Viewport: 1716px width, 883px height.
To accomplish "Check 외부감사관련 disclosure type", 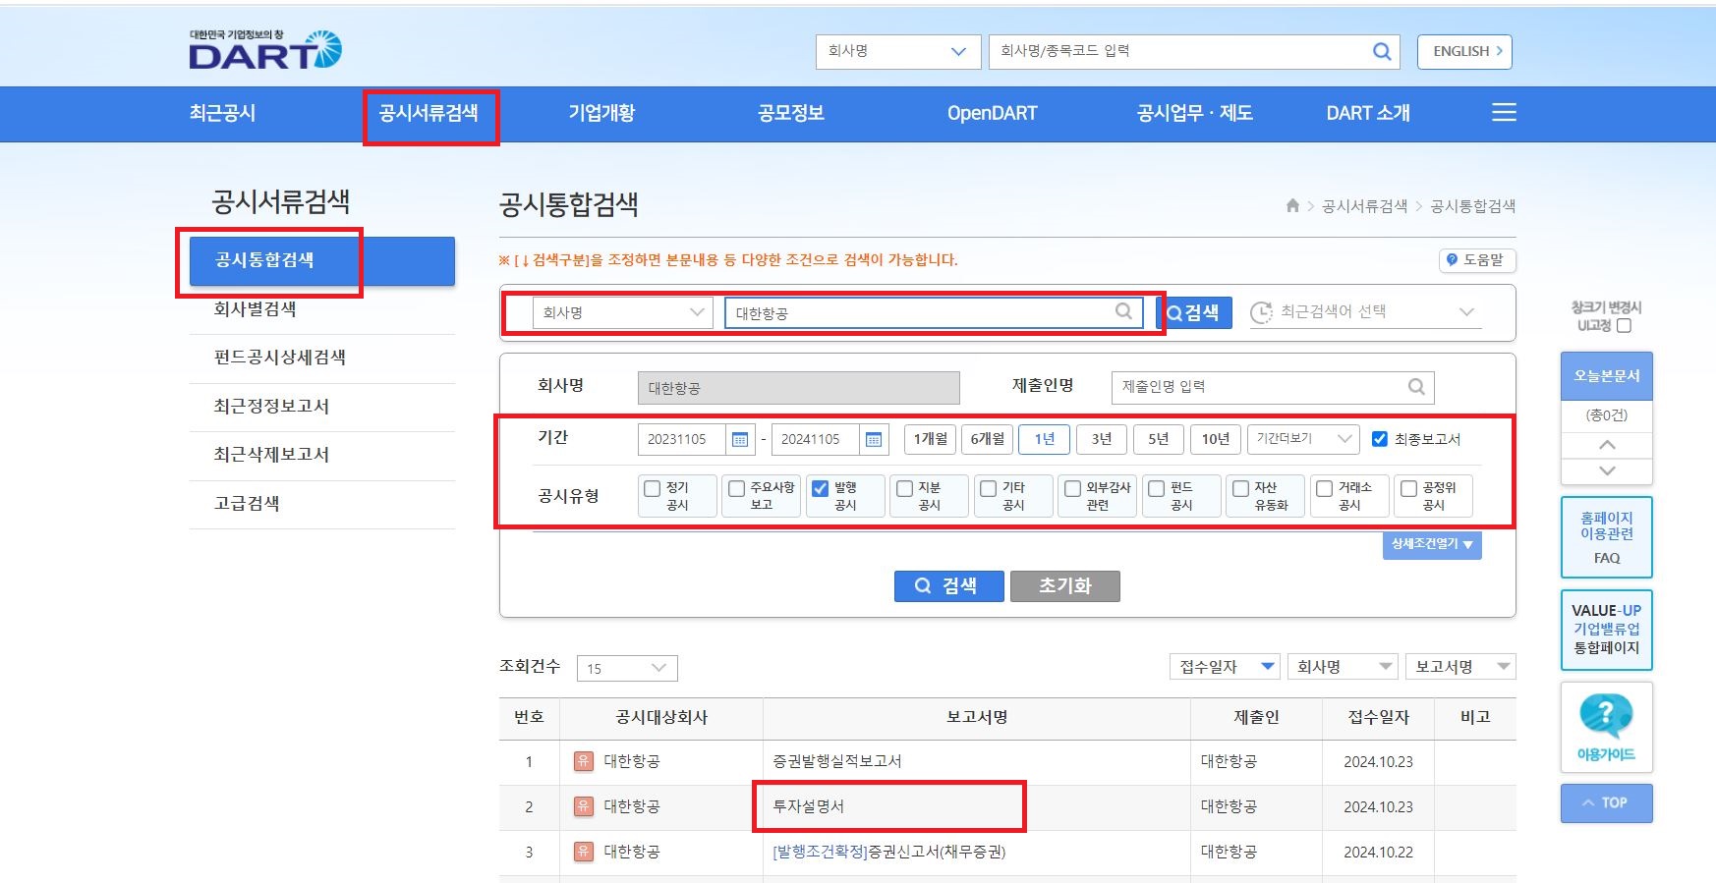I will 1072,488.
